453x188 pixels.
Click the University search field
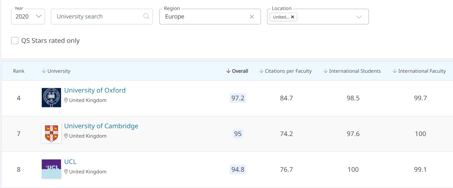102,17
